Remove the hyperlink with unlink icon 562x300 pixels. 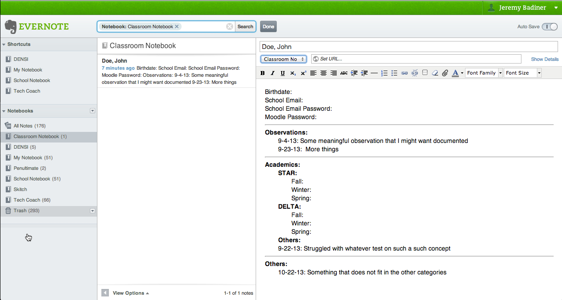(x=414, y=73)
